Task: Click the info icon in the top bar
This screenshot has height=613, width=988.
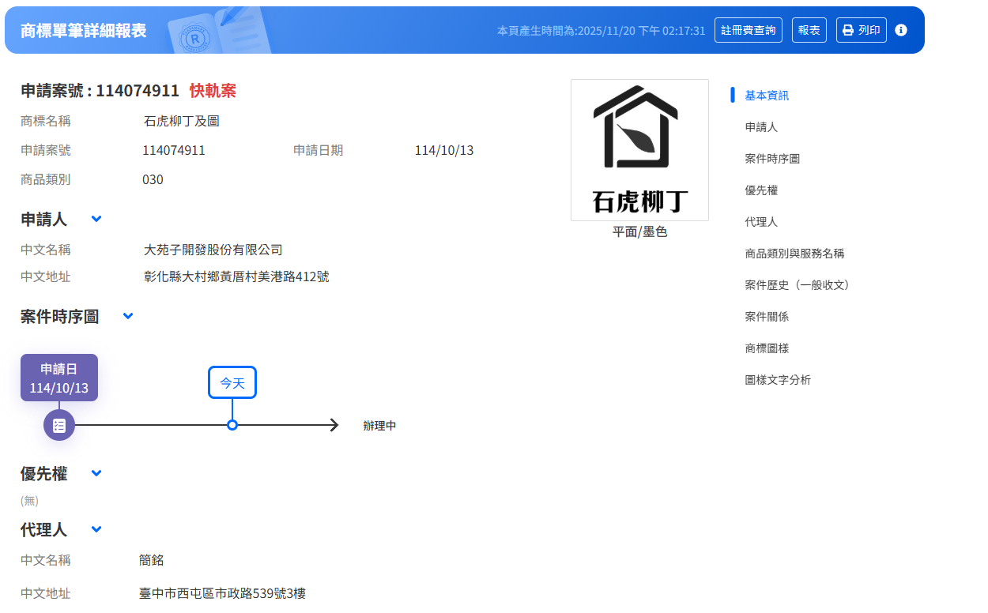Action: tap(901, 29)
